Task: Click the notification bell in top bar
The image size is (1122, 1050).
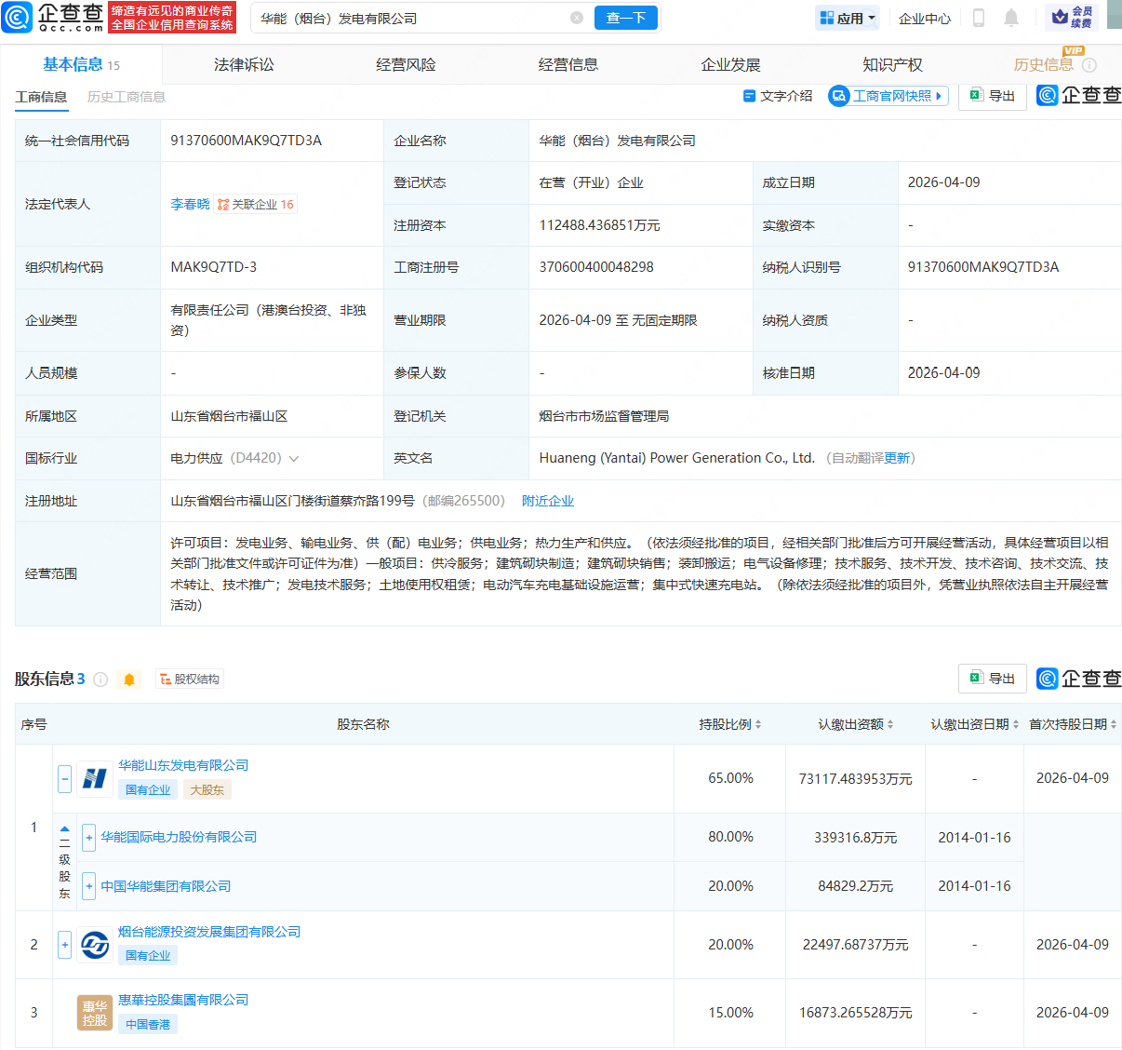Action: (1013, 18)
